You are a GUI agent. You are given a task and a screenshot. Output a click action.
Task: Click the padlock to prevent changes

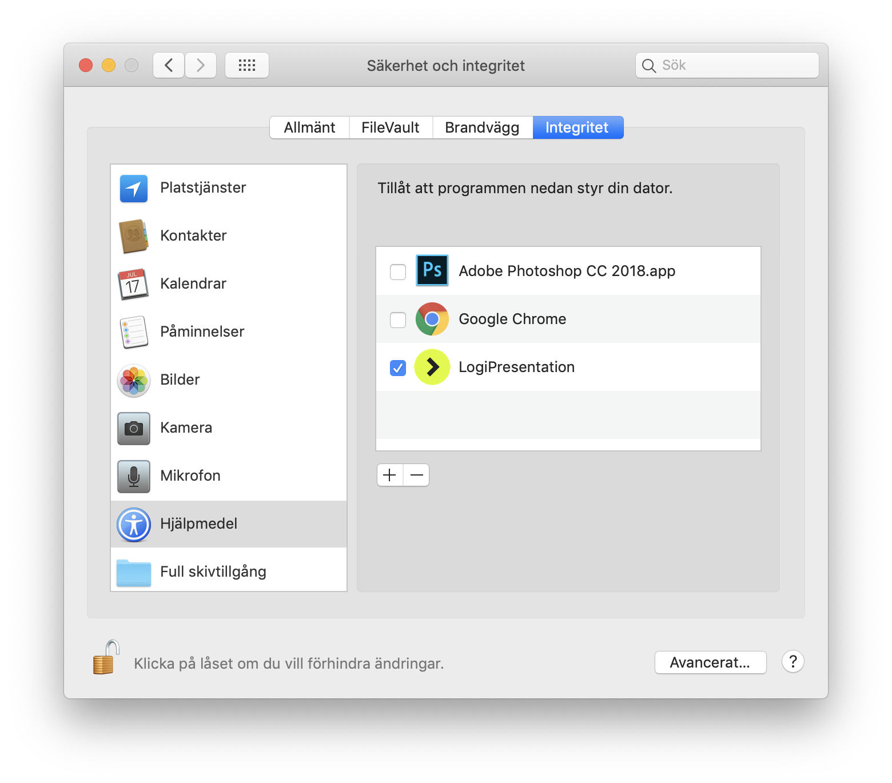106,658
